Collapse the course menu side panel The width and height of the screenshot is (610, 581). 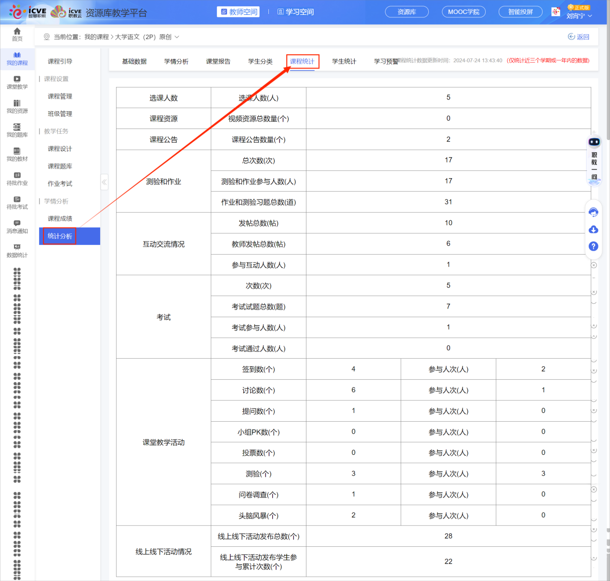(104, 182)
